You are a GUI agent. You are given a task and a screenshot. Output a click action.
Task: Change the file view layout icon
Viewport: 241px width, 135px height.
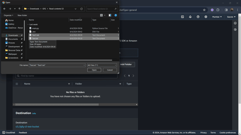click(x=101, y=15)
